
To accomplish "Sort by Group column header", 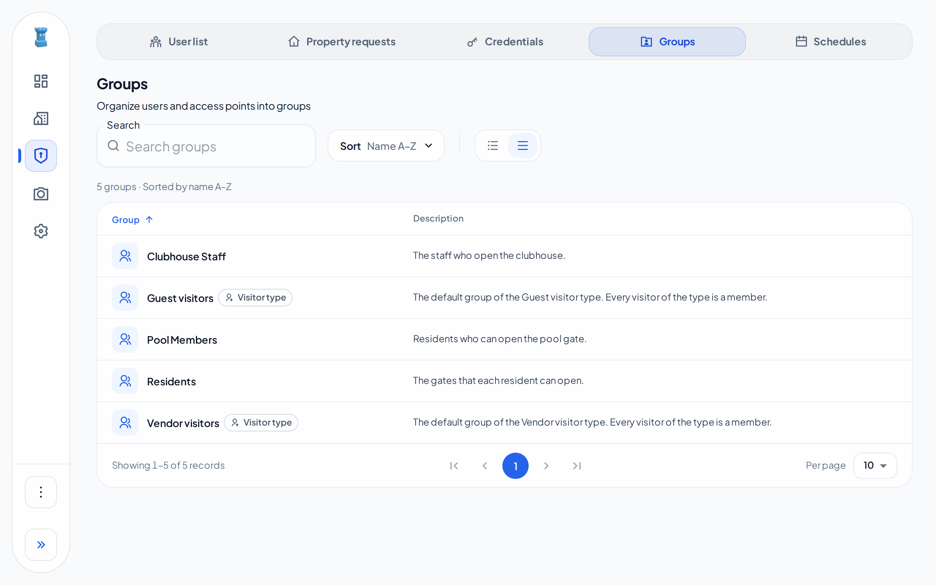I will pos(132,220).
